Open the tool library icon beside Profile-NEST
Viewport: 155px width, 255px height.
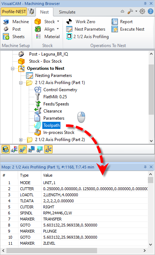click(x=31, y=11)
